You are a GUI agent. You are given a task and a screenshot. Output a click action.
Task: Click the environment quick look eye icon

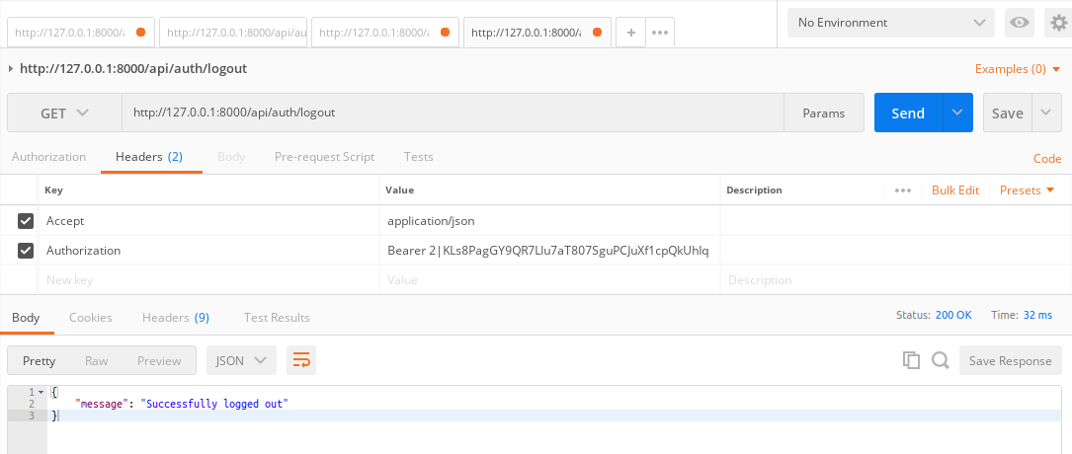coord(1021,22)
